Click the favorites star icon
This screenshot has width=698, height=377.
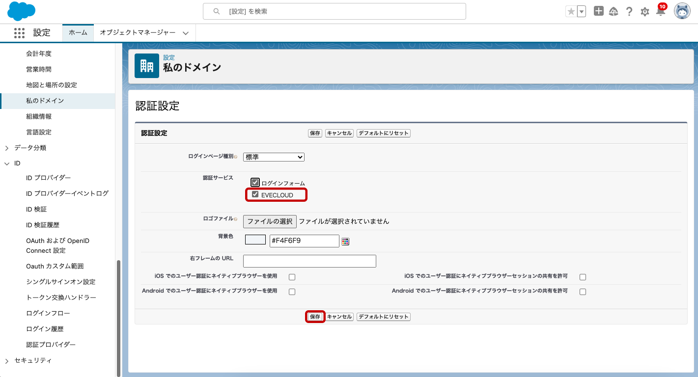[x=571, y=12]
